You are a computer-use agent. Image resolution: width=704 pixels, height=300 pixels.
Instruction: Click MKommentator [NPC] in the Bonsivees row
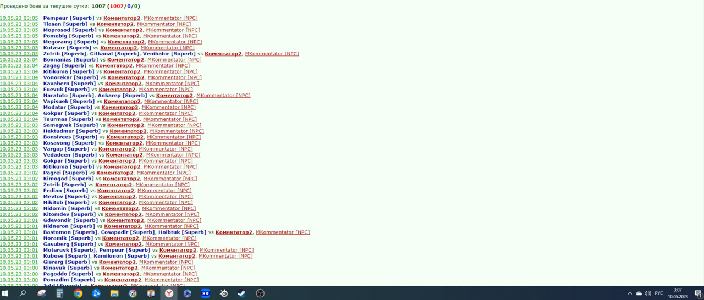(x=174, y=137)
